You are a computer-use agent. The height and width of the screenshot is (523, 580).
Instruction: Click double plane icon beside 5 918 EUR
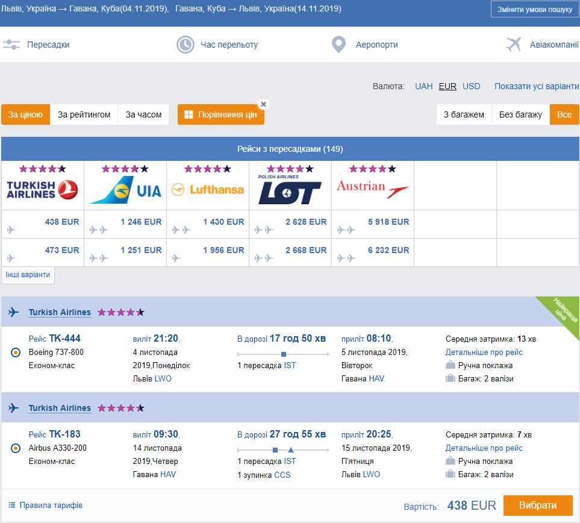pos(346,230)
